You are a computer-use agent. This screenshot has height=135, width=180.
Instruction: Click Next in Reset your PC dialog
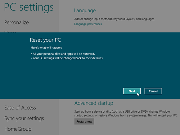(132, 91)
